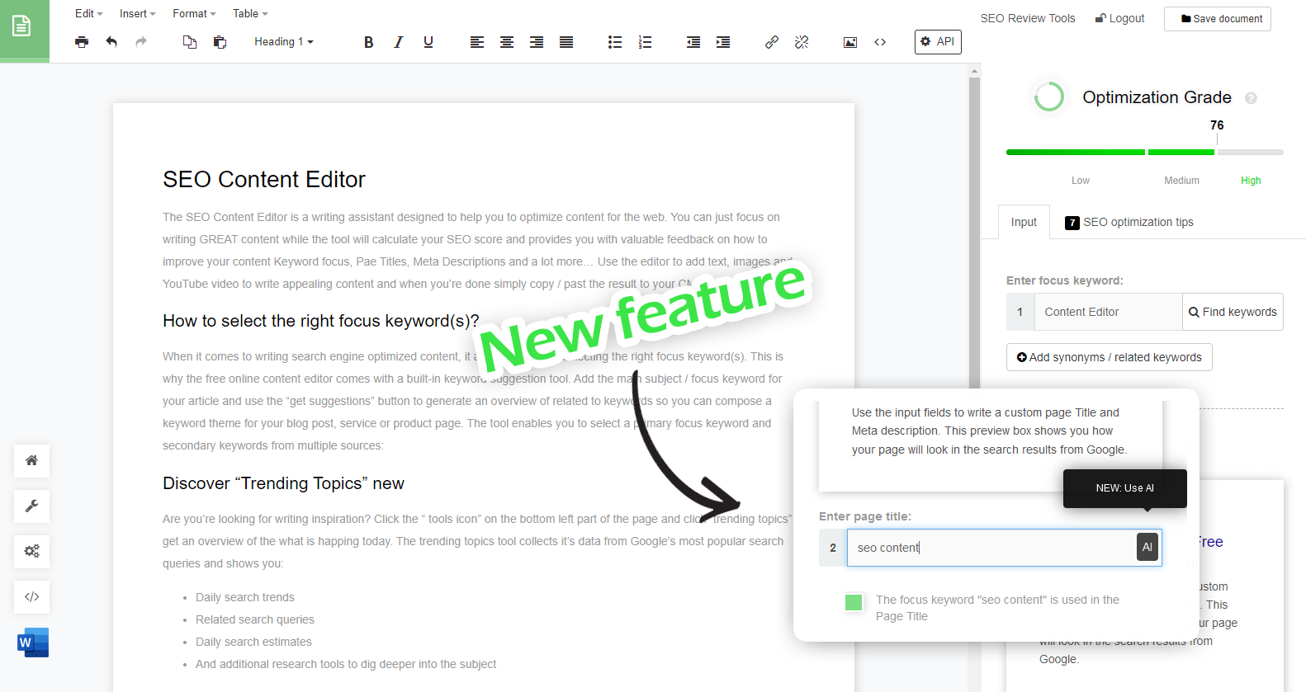This screenshot has height=692, width=1306.
Task: Open the SEO Review Tools link
Action: click(x=1028, y=18)
